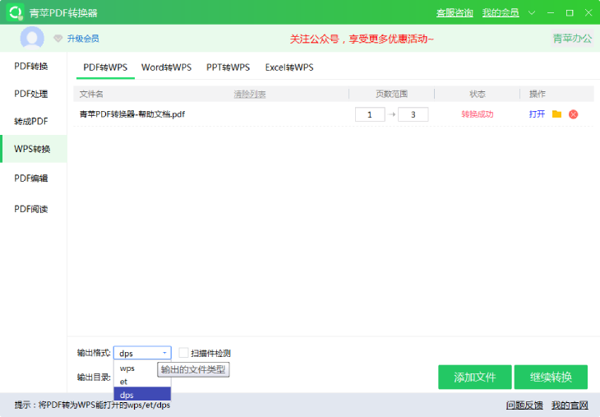
Task: Choose dps from format list
Action: pos(142,395)
